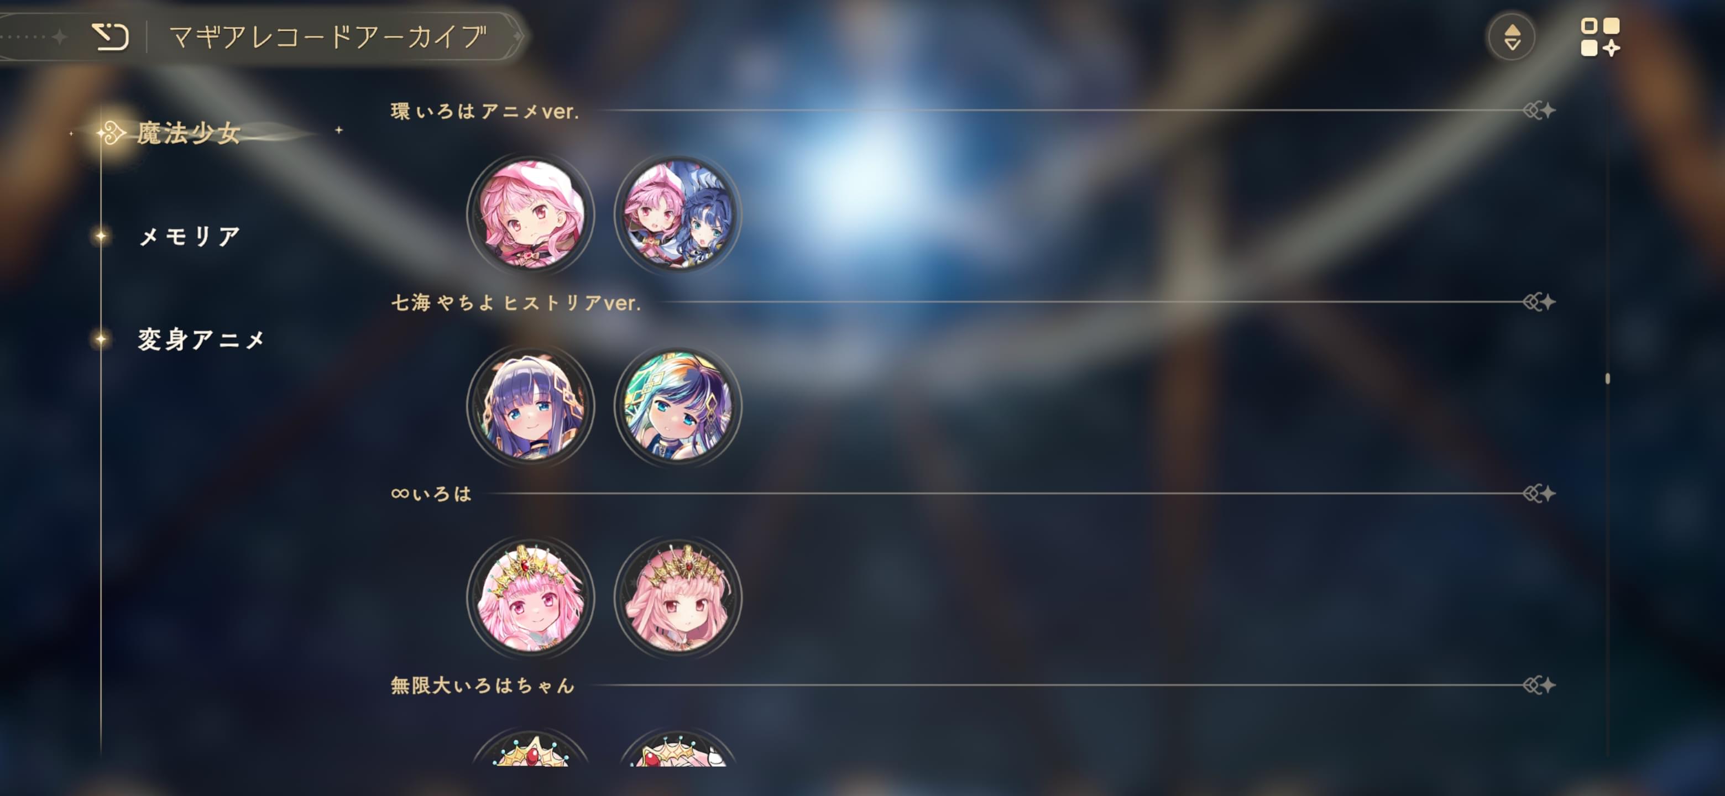
Task: Open first 七海やちよ ヒストリアver. portrait
Action: (x=530, y=406)
